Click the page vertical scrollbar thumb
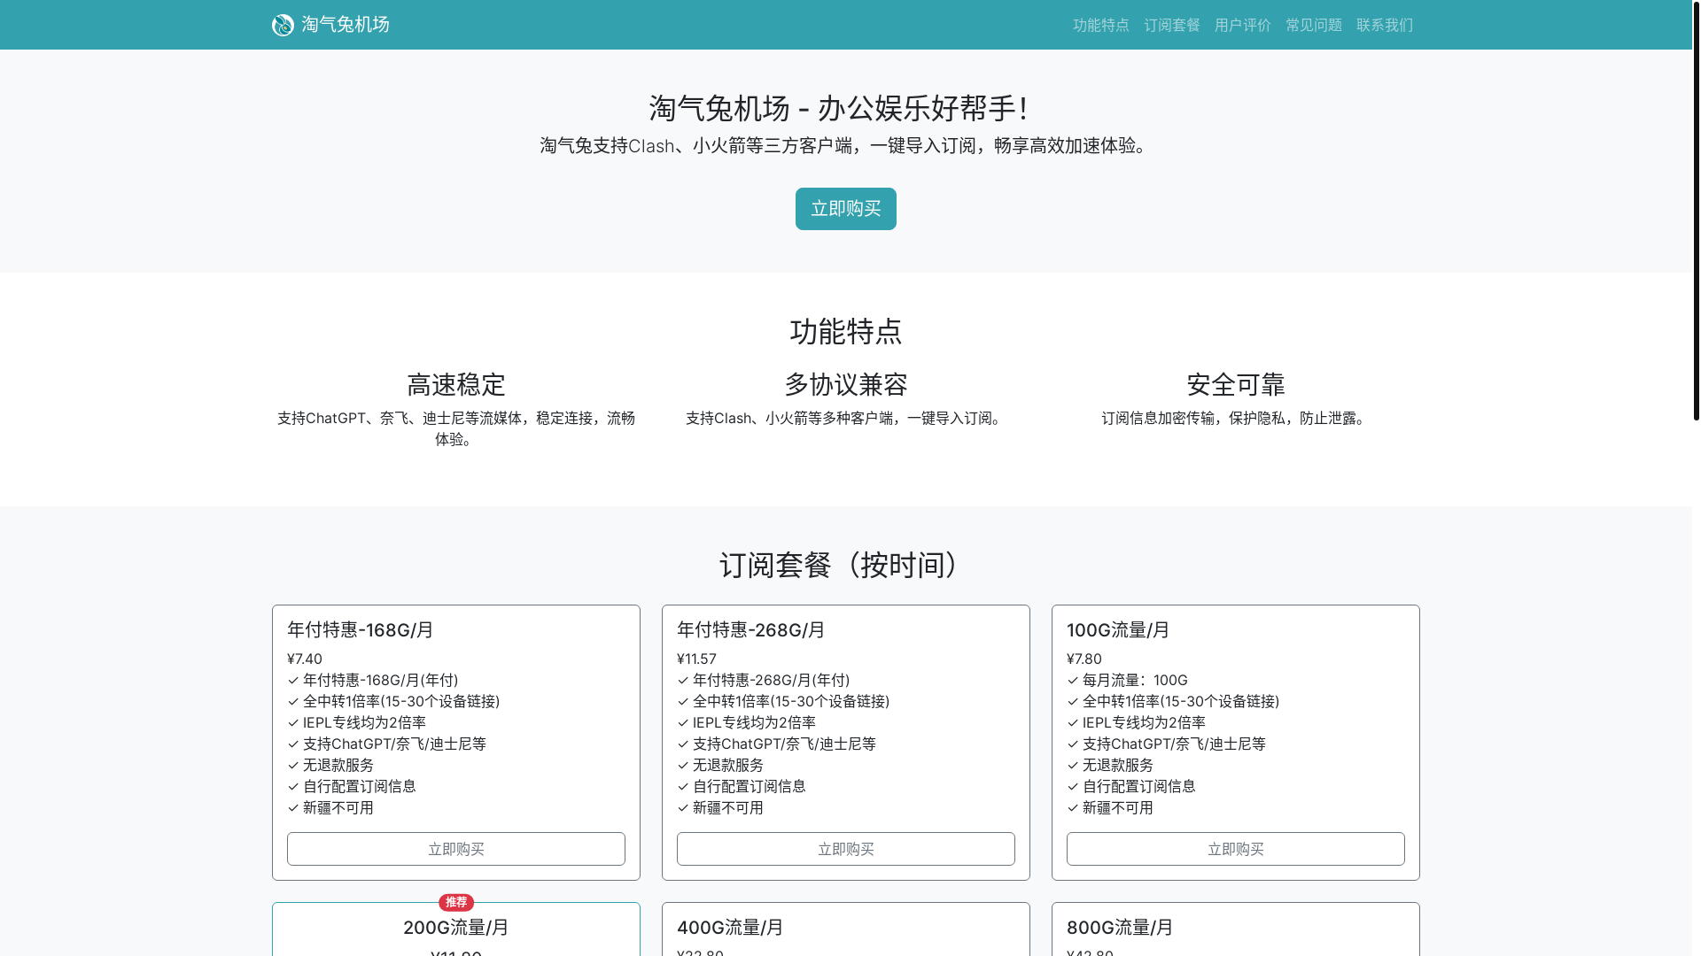 coord(1696,210)
